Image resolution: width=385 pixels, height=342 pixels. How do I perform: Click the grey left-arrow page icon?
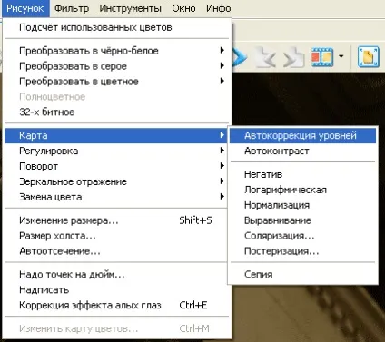point(265,56)
